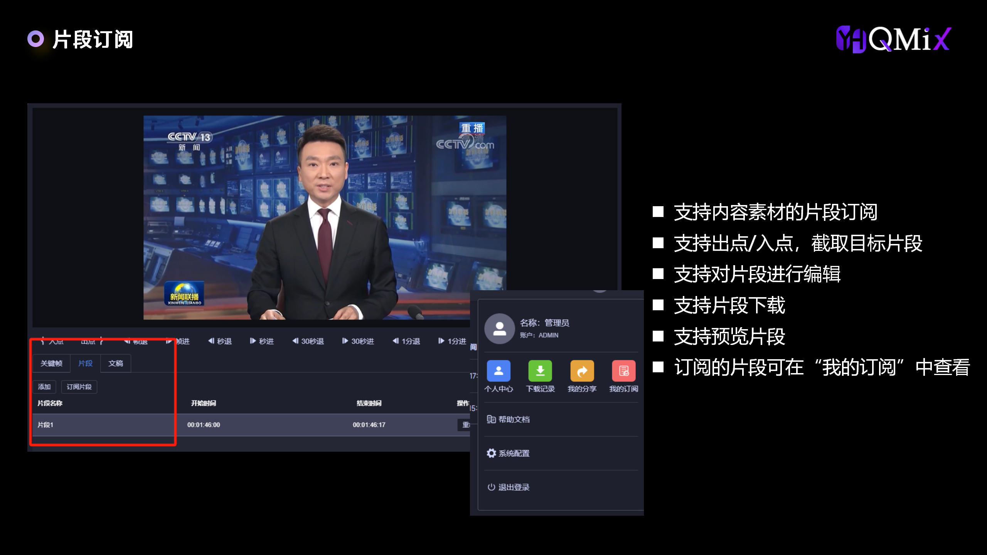
Task: Click the administrator avatar icon
Action: click(x=500, y=328)
